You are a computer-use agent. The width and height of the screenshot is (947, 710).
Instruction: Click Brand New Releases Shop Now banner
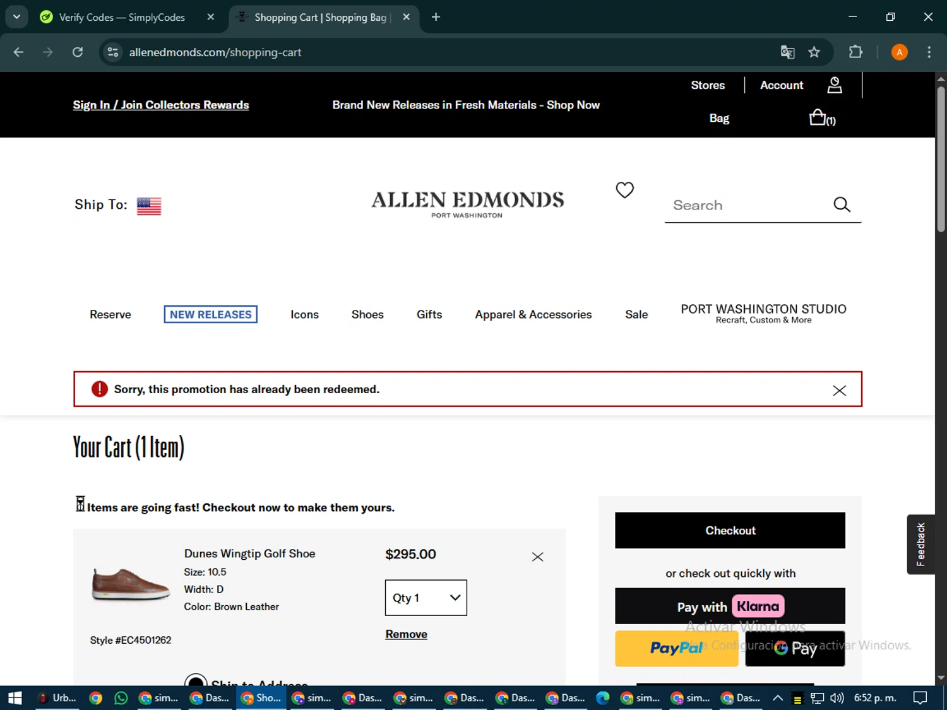click(466, 105)
